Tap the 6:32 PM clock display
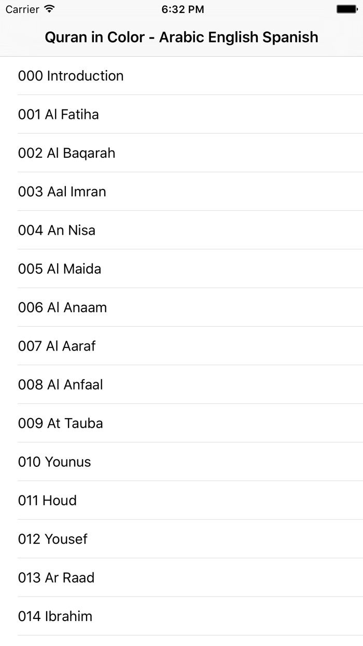The width and height of the screenshot is (363, 646). click(x=181, y=9)
